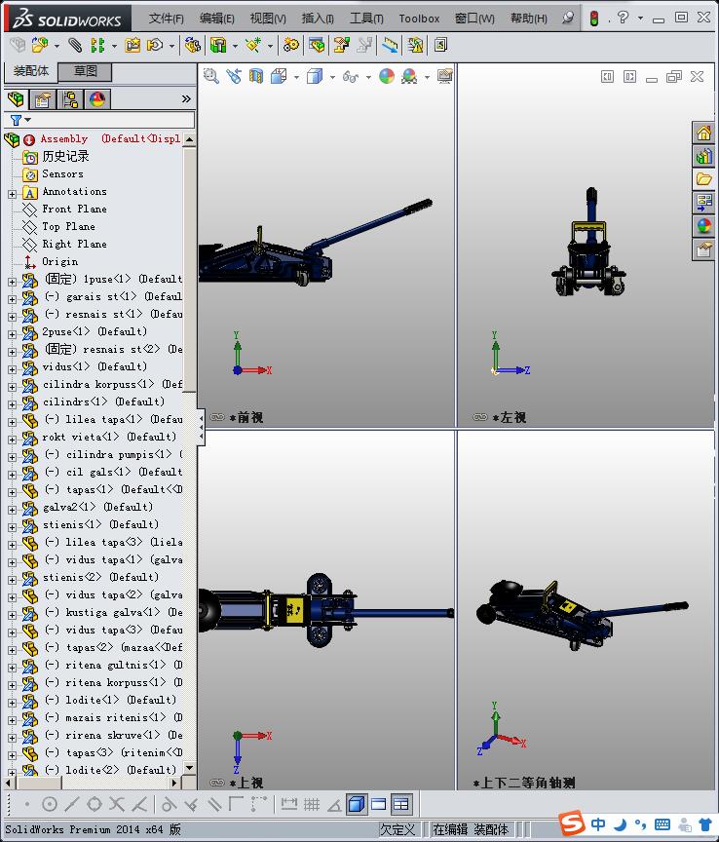Switch to the 草图 tab
The image size is (719, 842).
coord(85,71)
